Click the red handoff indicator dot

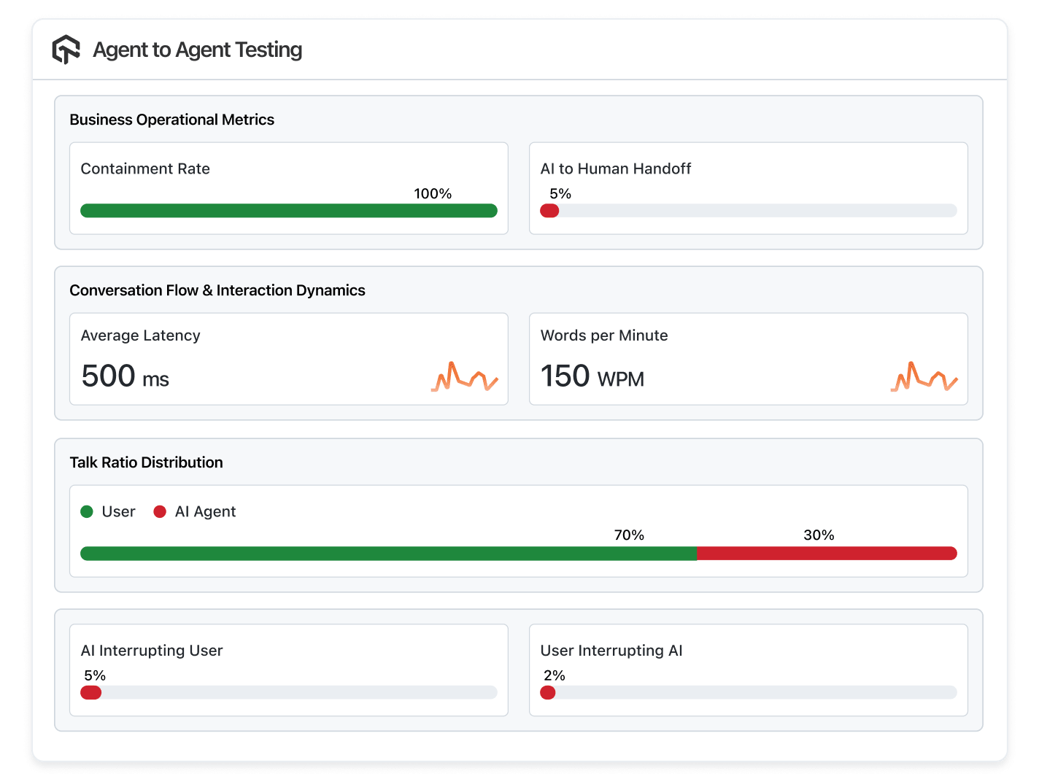pos(549,210)
